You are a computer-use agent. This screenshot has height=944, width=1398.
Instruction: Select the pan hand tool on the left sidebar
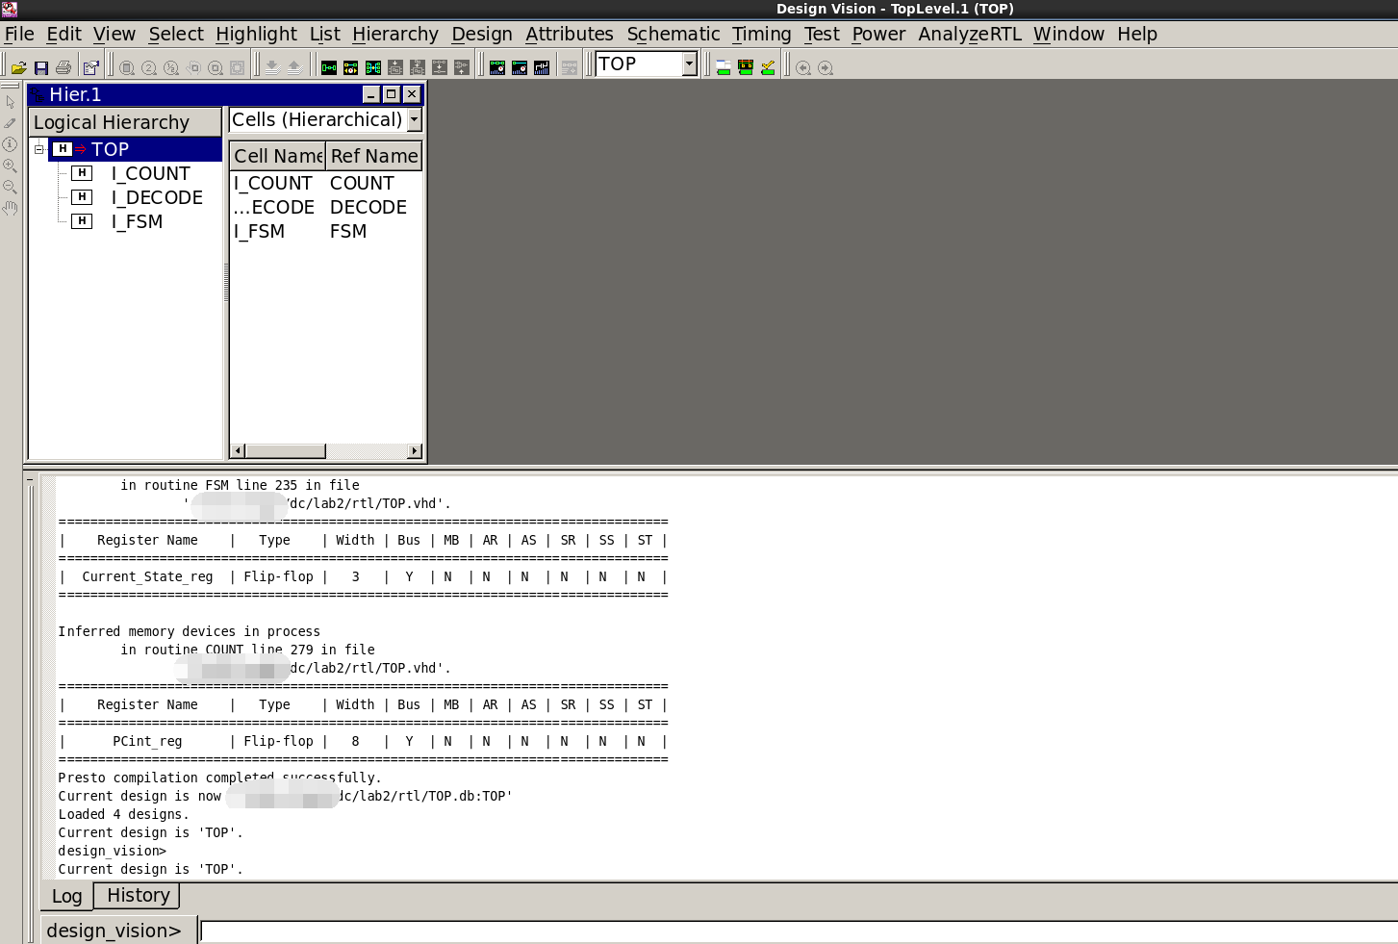(x=11, y=208)
